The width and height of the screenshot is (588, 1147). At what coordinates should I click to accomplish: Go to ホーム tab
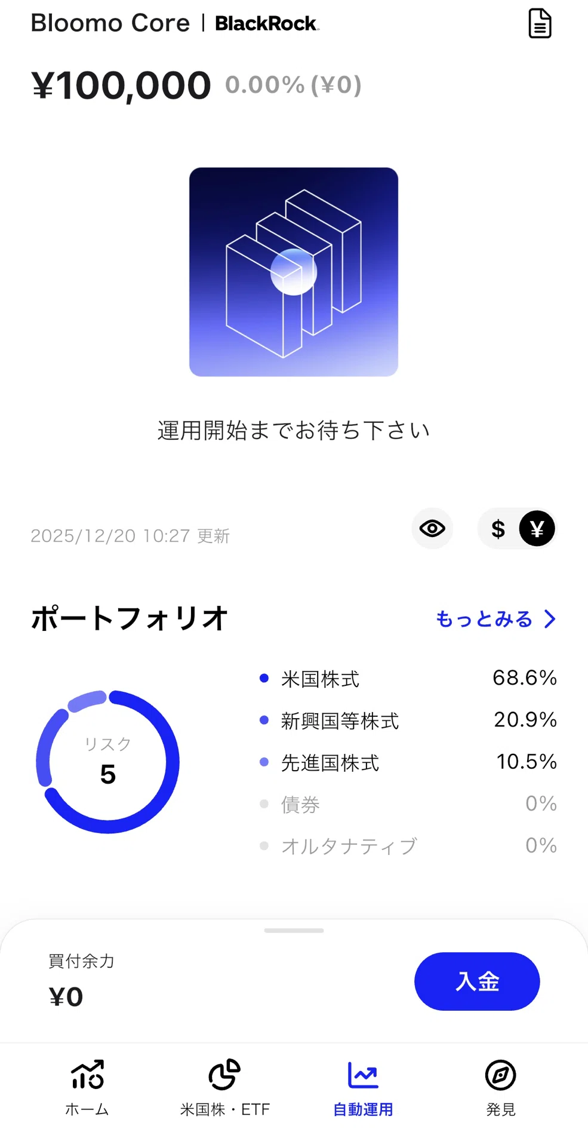[x=87, y=1088]
